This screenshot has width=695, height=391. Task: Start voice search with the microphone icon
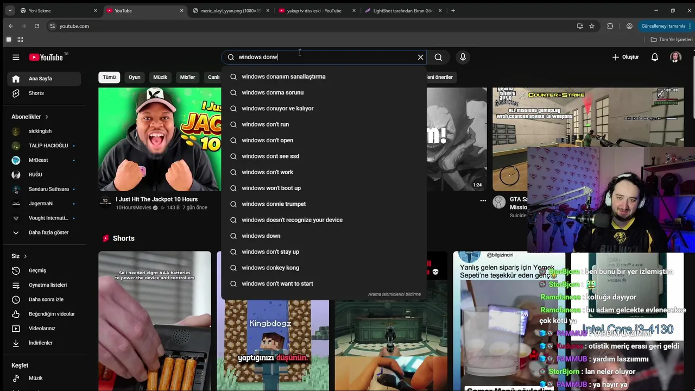(463, 57)
